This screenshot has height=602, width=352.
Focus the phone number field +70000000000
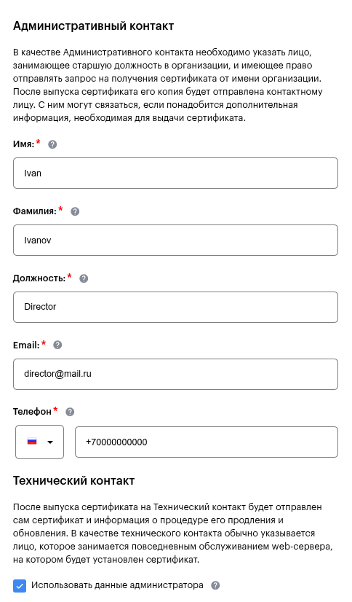pyautogui.click(x=207, y=442)
